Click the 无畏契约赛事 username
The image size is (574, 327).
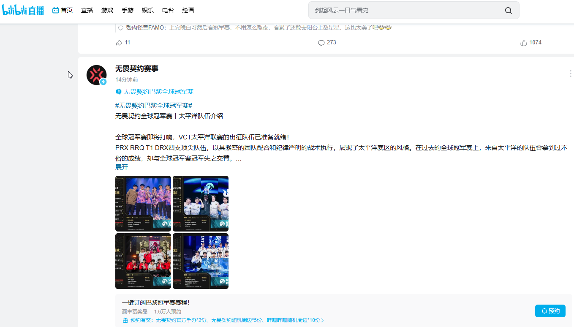click(137, 68)
